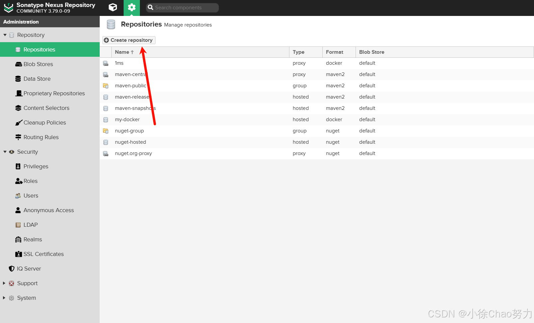
Task: Open the maven-releases repository row
Action: pos(317,97)
